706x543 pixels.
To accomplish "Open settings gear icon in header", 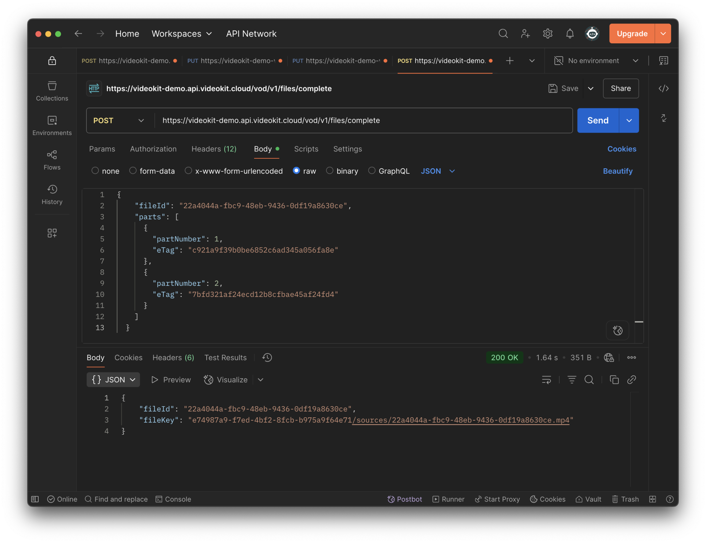I will 548,34.
